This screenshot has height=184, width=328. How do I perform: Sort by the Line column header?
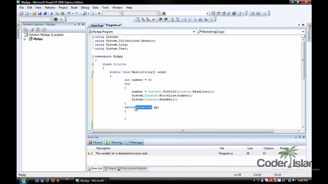[x=250, y=148]
